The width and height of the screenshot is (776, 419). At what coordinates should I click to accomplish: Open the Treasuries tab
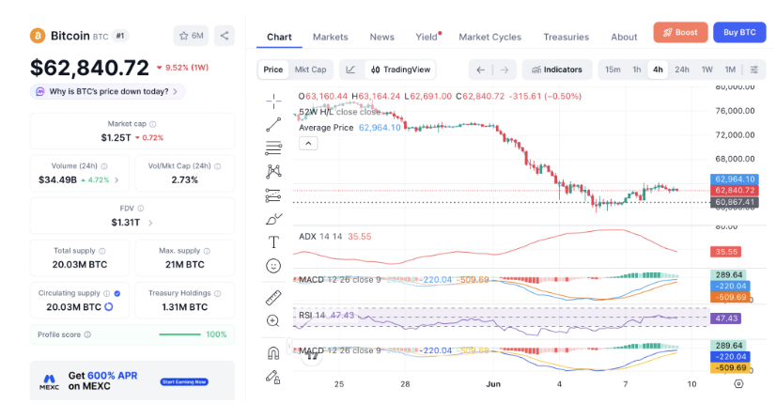pyautogui.click(x=566, y=37)
